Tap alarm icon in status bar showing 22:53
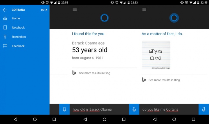The height and width of the screenshot is (124, 209). (117, 2)
